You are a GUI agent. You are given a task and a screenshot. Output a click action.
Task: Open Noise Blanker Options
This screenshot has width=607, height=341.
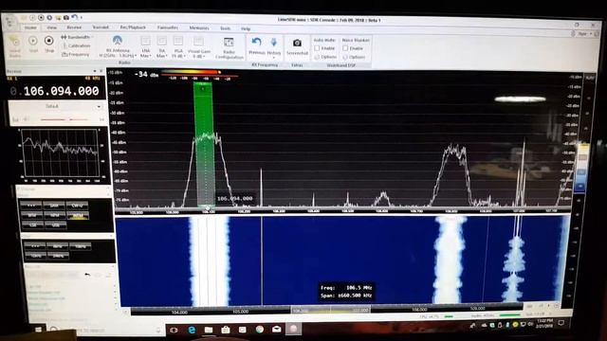(x=354, y=57)
